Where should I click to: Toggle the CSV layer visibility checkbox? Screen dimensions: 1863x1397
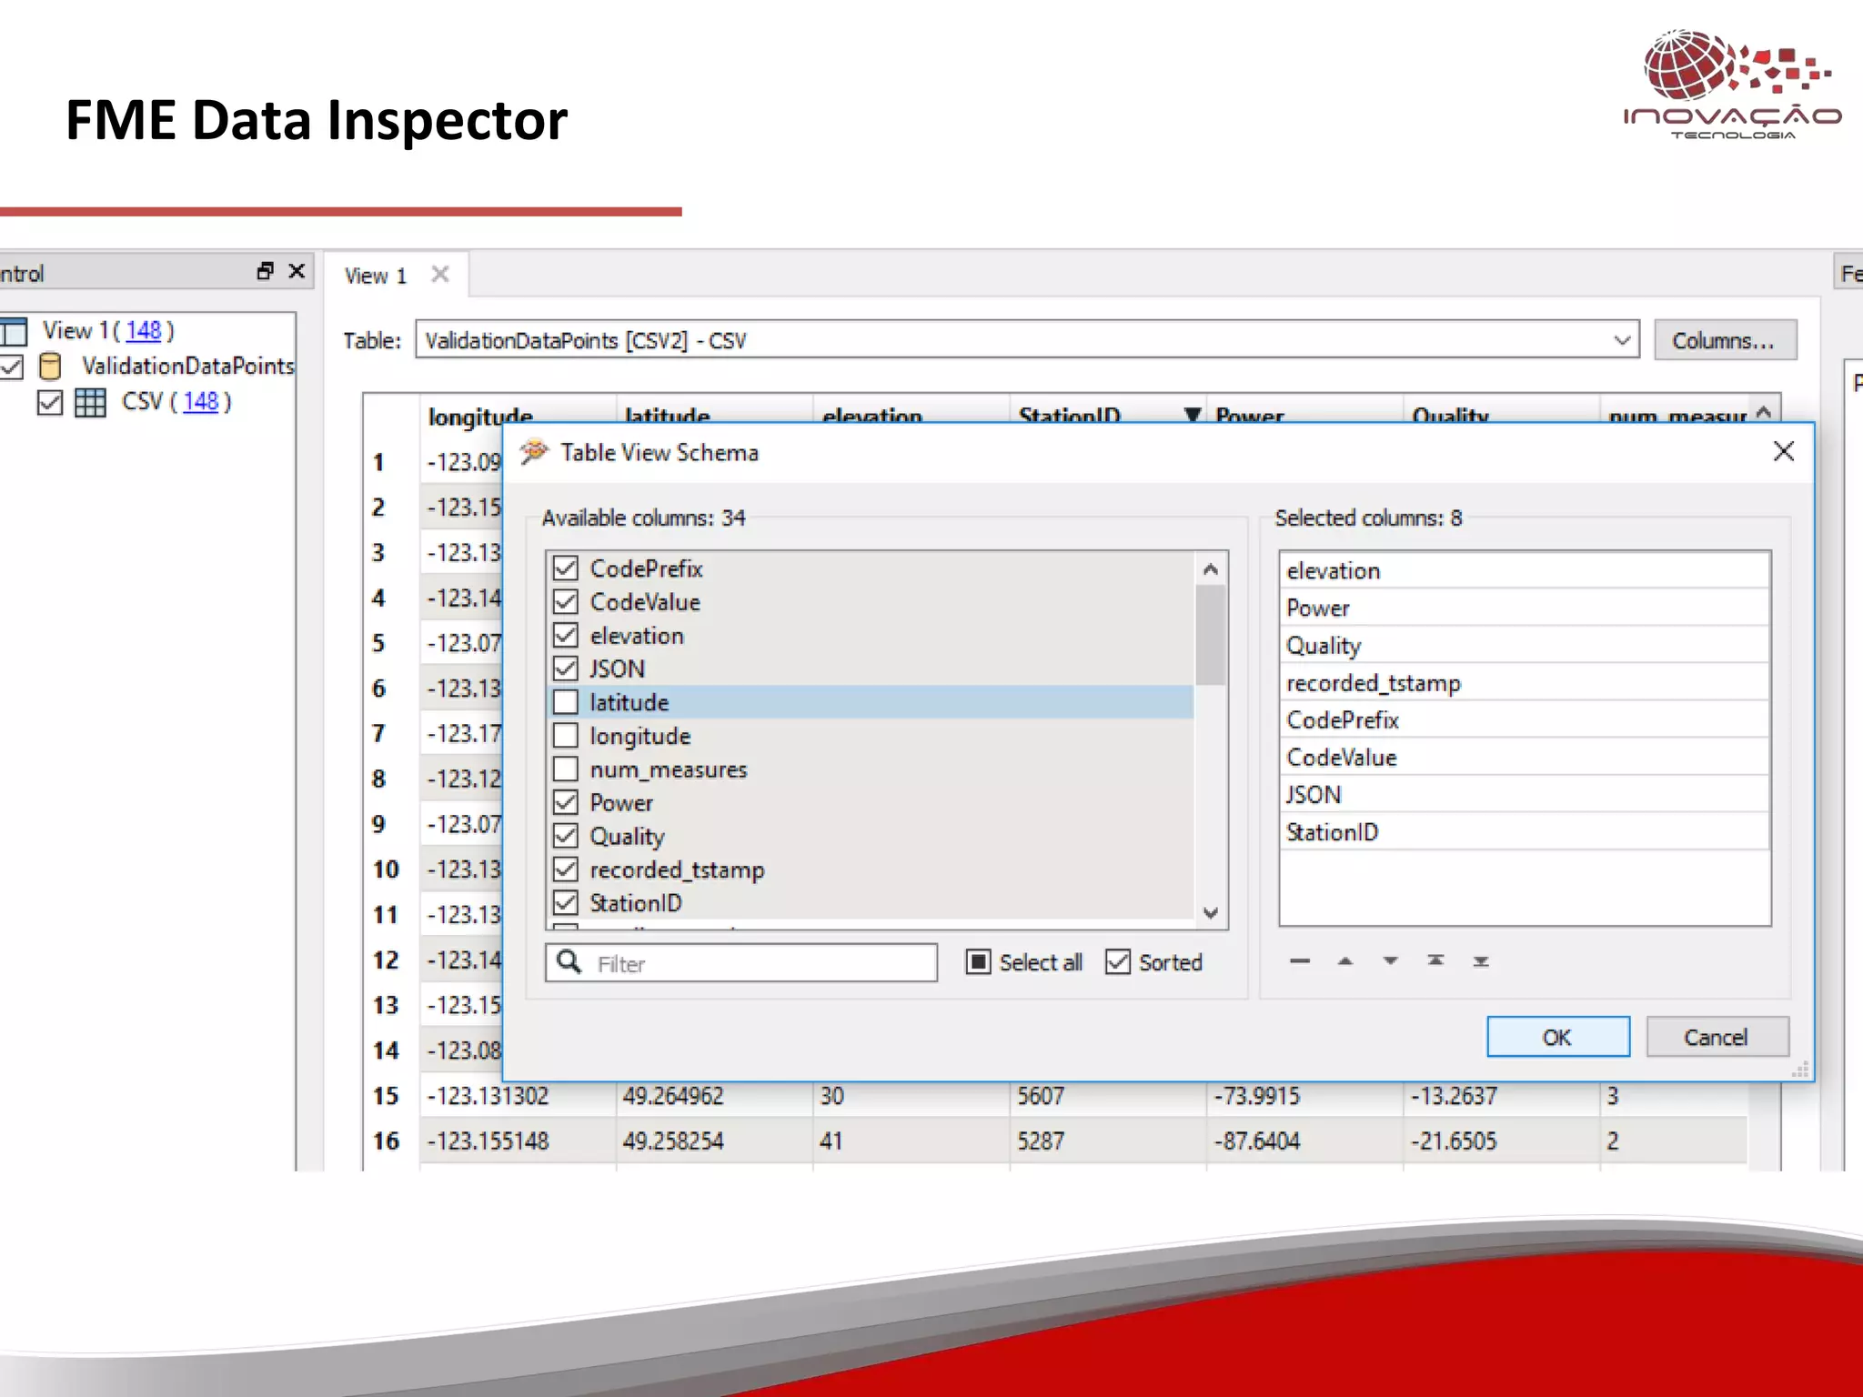click(x=50, y=402)
